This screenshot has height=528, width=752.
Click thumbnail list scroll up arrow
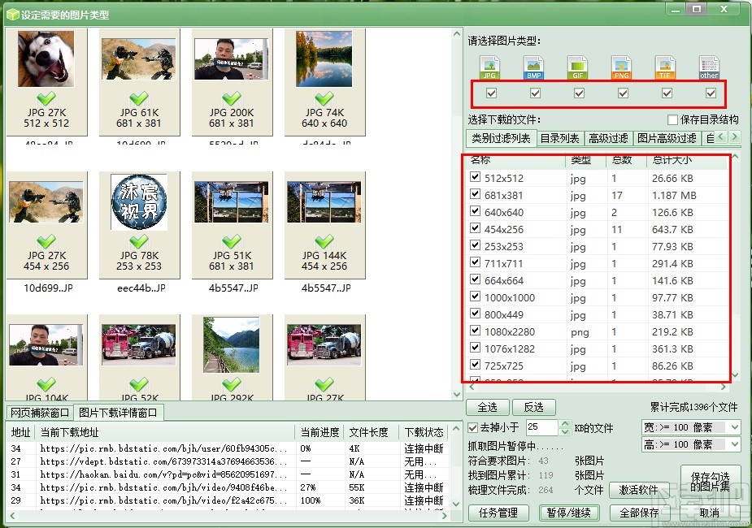(x=457, y=34)
